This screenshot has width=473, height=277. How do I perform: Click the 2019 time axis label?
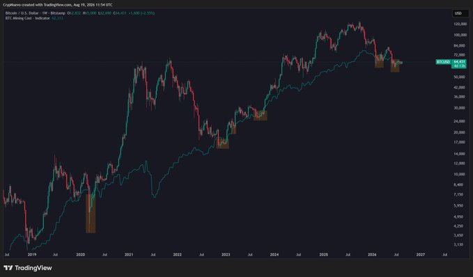coord(32,255)
